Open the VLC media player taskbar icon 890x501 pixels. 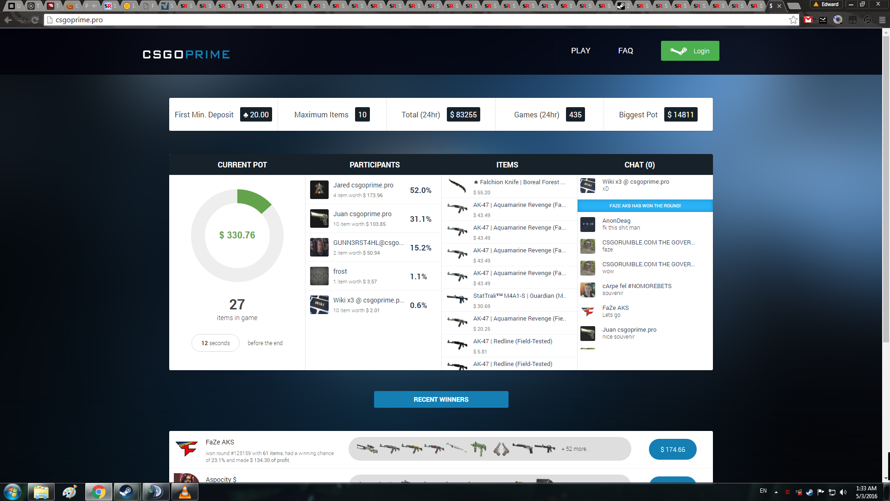click(184, 492)
